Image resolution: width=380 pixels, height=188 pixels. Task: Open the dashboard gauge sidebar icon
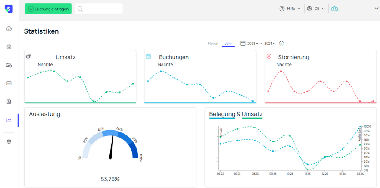(9, 28)
